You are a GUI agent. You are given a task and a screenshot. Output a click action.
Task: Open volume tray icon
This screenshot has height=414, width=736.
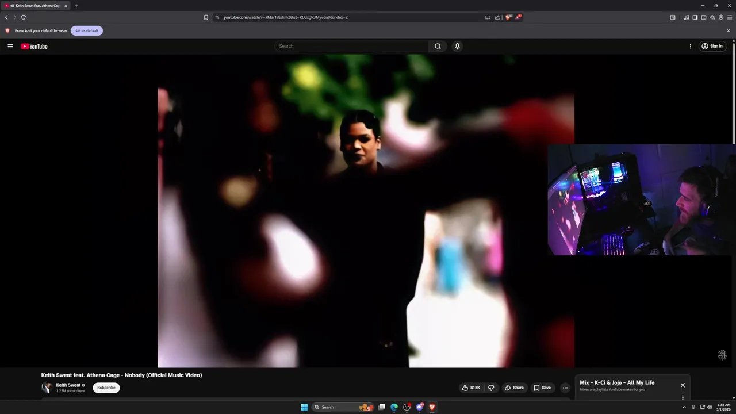point(709,407)
